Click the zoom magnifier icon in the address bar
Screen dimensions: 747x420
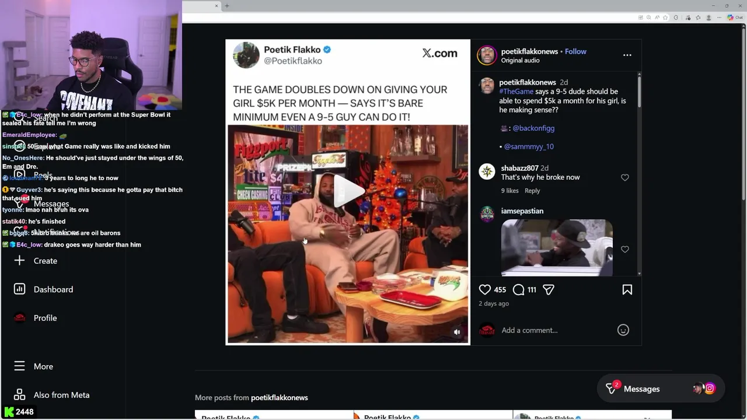649,17
